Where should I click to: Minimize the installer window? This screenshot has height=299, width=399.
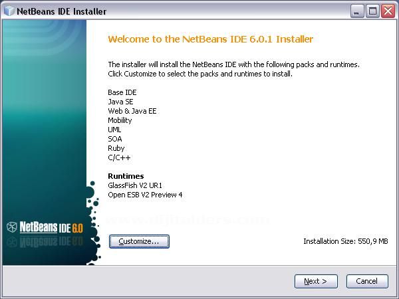point(356,11)
